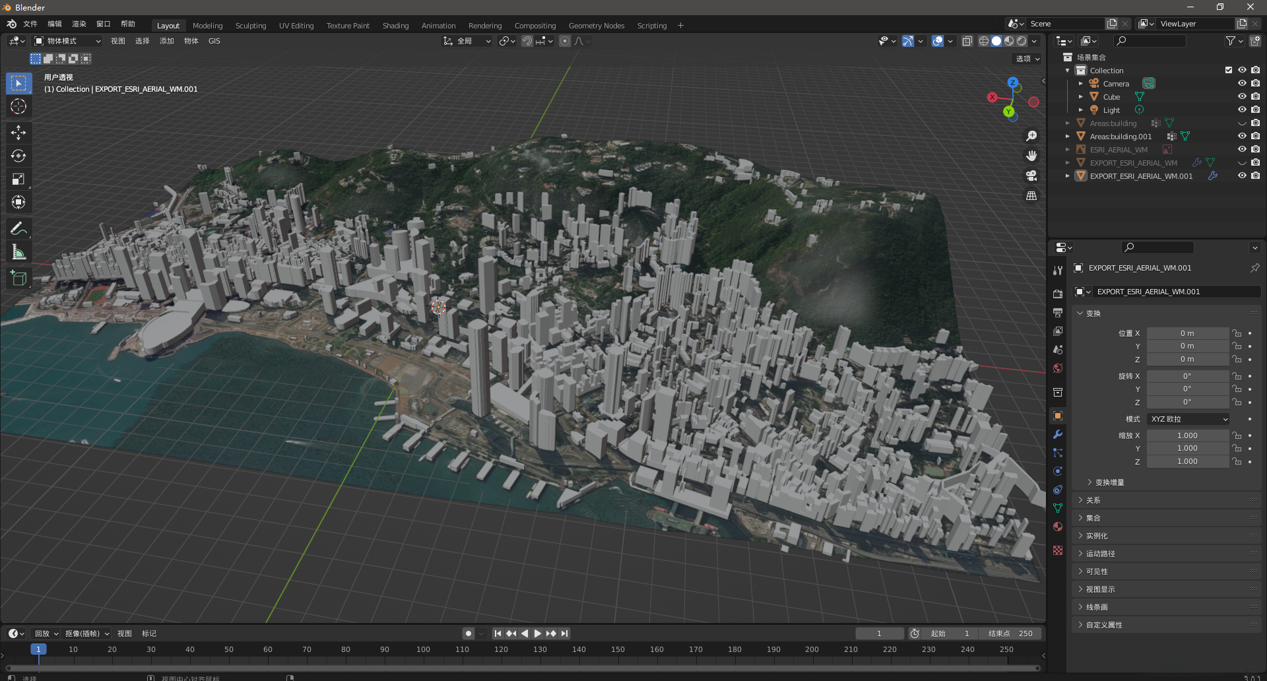Image resolution: width=1267 pixels, height=681 pixels.
Task: Toggle camera view in viewport
Action: 1031,176
